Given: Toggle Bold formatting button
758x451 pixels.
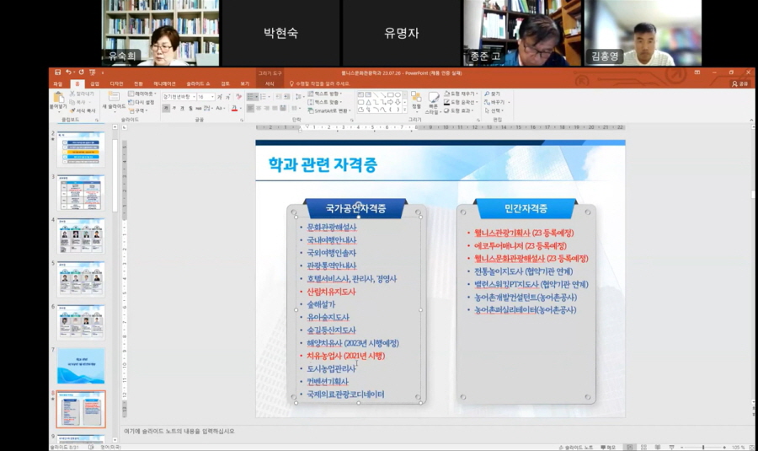Looking at the screenshot, I should point(166,109).
